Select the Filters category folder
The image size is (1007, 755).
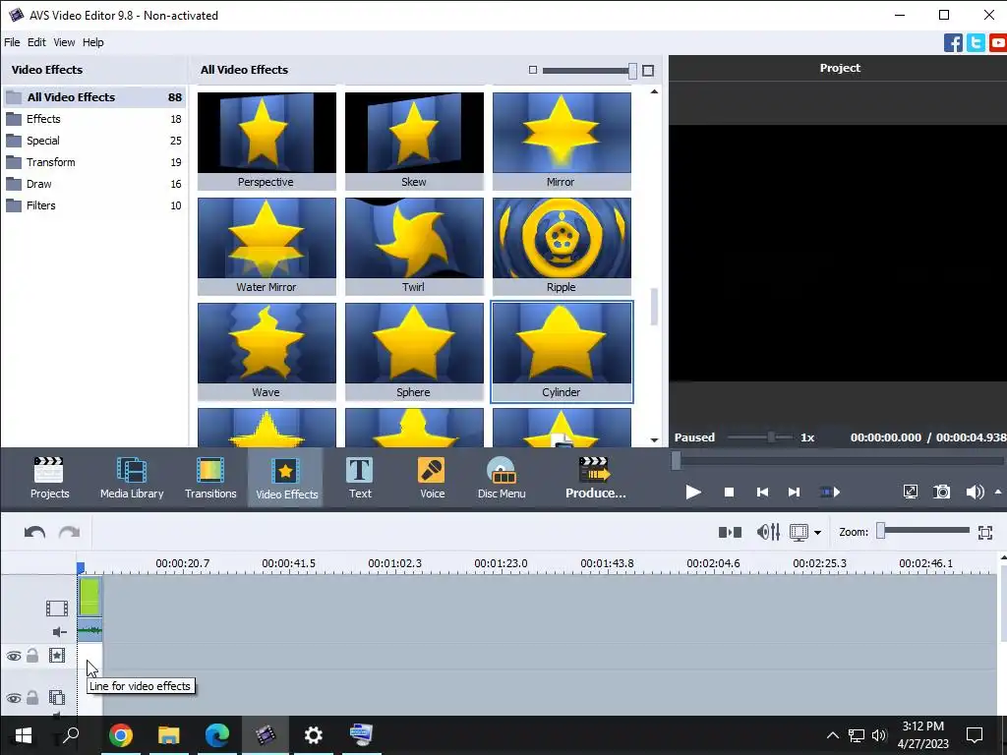pyautogui.click(x=94, y=205)
